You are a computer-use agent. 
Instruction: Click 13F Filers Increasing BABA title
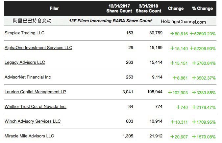[x=110, y=21]
